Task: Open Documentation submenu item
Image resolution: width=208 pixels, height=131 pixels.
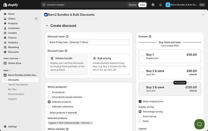Action: click(x=16, y=94)
